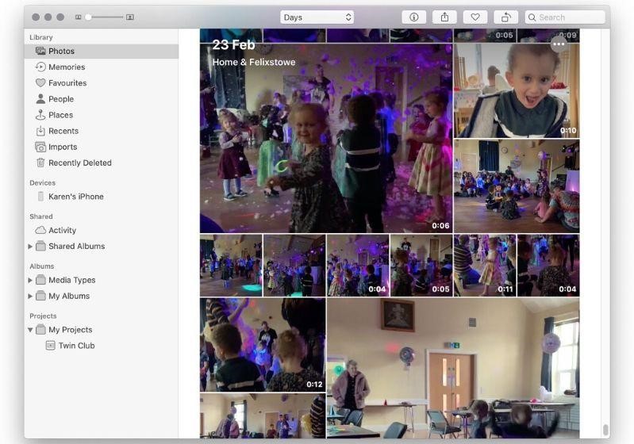Open the Days view dropdown
The height and width of the screenshot is (444, 634).
(x=317, y=17)
